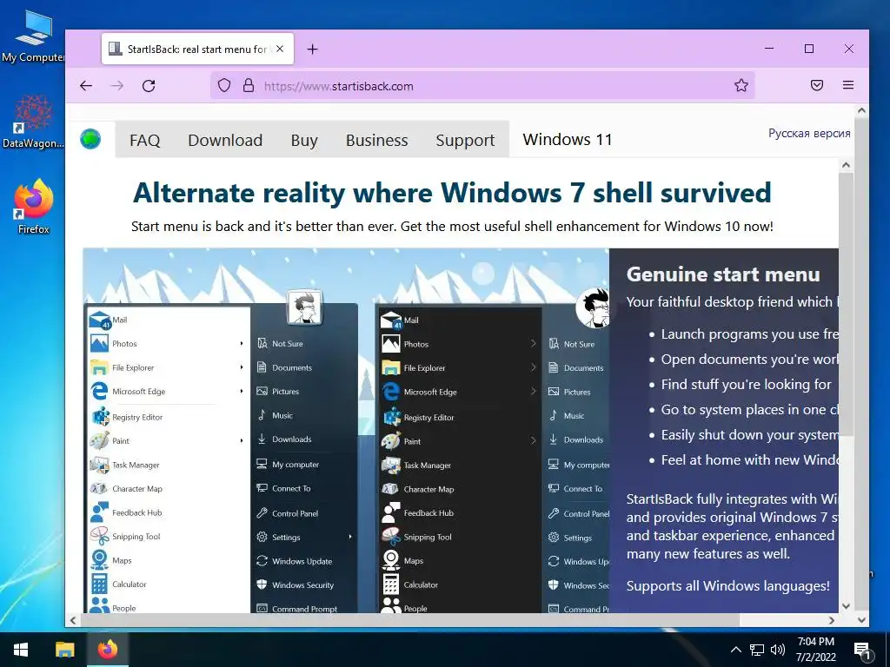Click the outer vertical scrollbar up arrow

click(x=861, y=110)
